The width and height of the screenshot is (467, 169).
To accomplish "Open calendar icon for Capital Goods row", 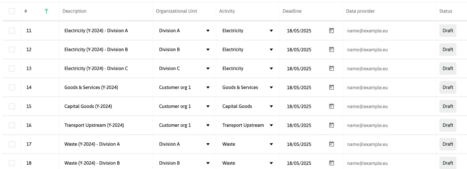I will click(x=331, y=106).
